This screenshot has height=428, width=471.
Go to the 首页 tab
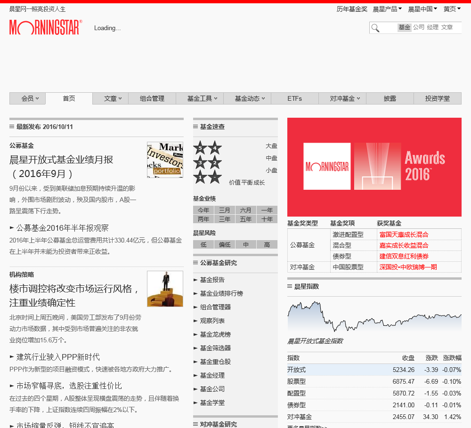pos(69,98)
